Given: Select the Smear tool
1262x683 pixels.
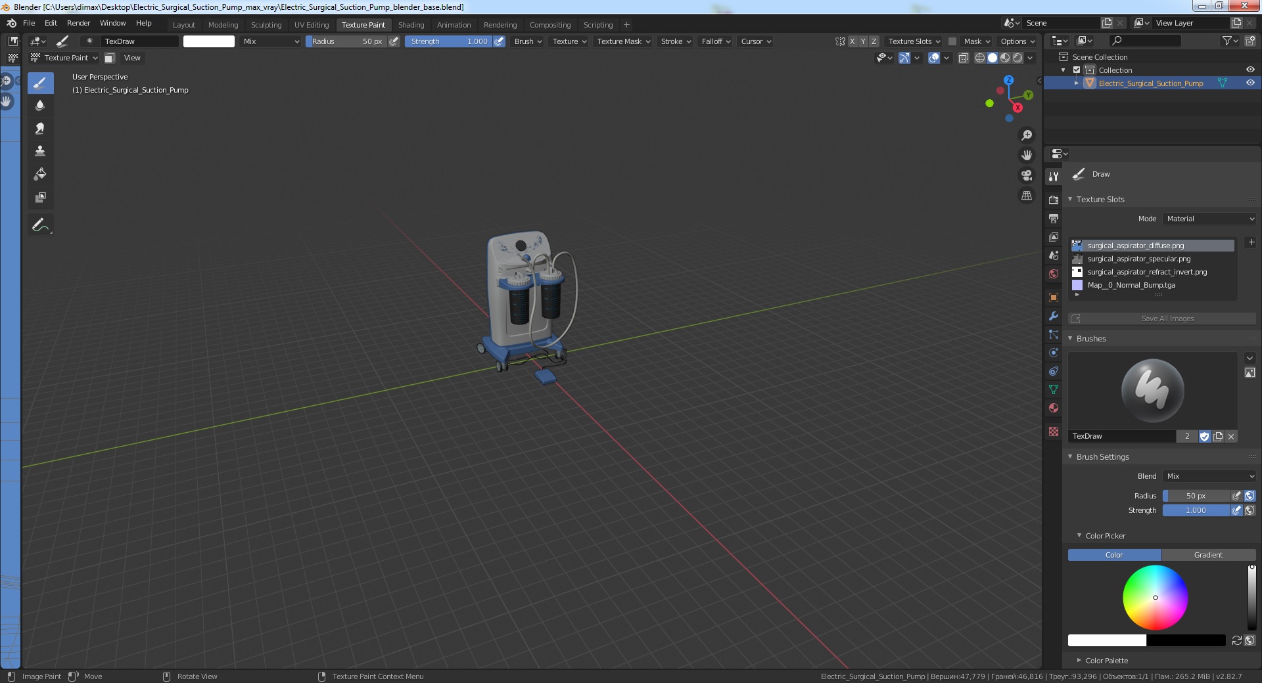Looking at the screenshot, I should (40, 128).
